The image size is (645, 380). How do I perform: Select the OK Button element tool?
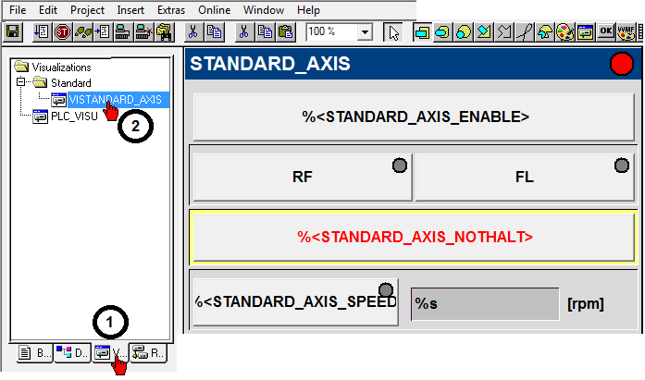click(605, 32)
